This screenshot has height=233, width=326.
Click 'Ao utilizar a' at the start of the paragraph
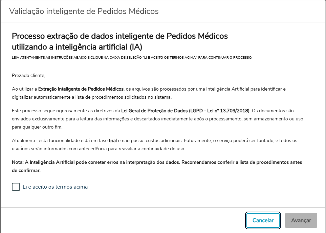[x=24, y=89]
